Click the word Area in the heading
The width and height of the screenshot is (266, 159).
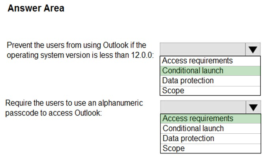(x=54, y=8)
